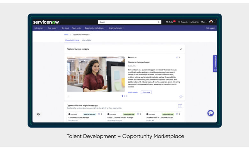Click the Give feedback side tab
The height and width of the screenshot is (150, 249).
[215, 64]
